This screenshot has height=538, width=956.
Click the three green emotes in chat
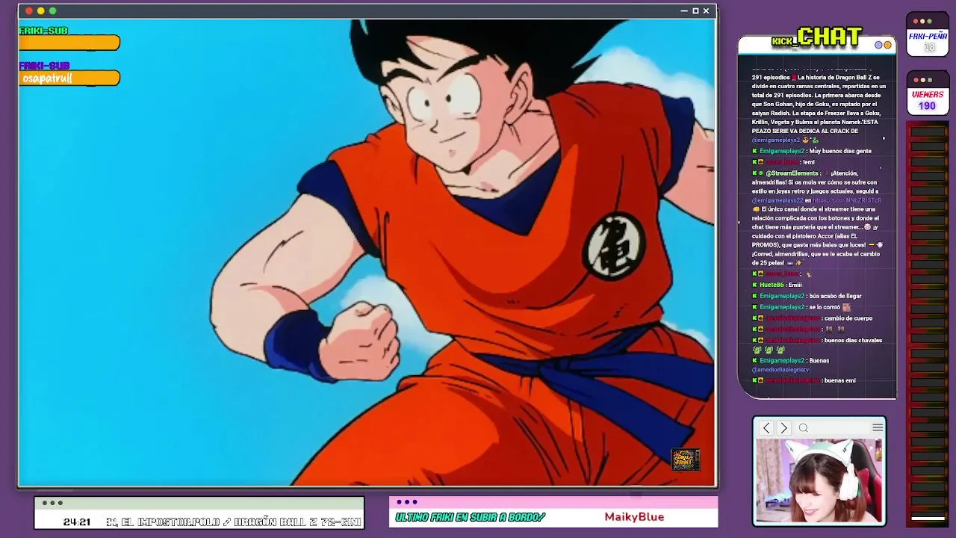(x=769, y=350)
